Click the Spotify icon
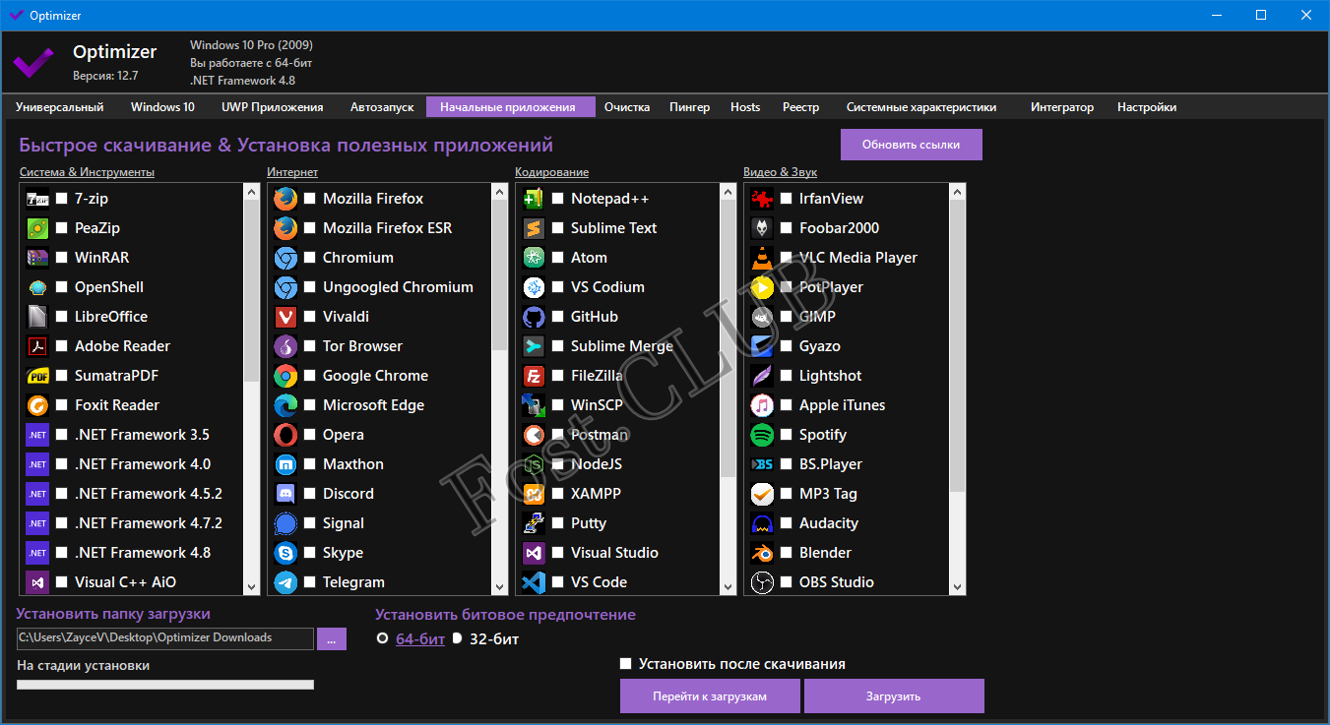Screen dimensions: 1330x725 coord(762,435)
